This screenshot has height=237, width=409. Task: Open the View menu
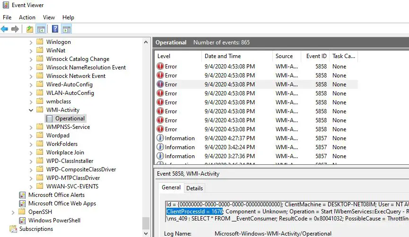49,17
